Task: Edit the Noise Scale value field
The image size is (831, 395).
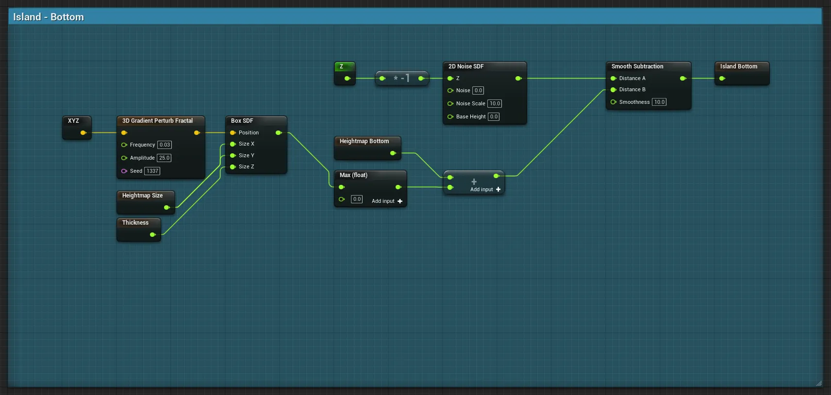Action: [495, 103]
